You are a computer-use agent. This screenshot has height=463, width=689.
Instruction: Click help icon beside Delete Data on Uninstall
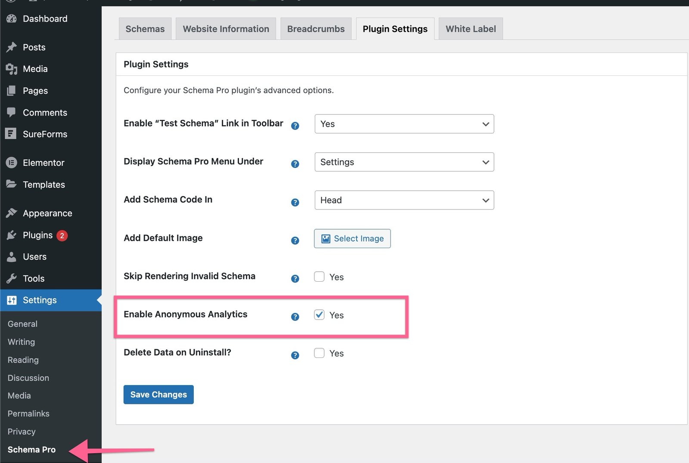click(x=295, y=355)
